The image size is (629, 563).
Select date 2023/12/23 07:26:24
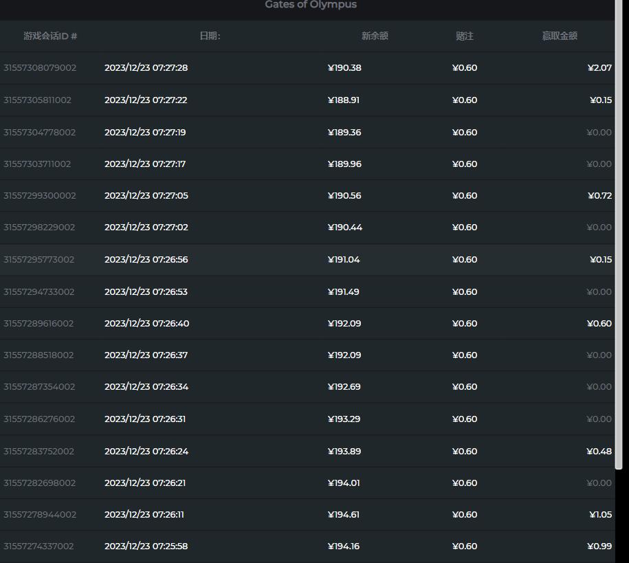coord(146,452)
